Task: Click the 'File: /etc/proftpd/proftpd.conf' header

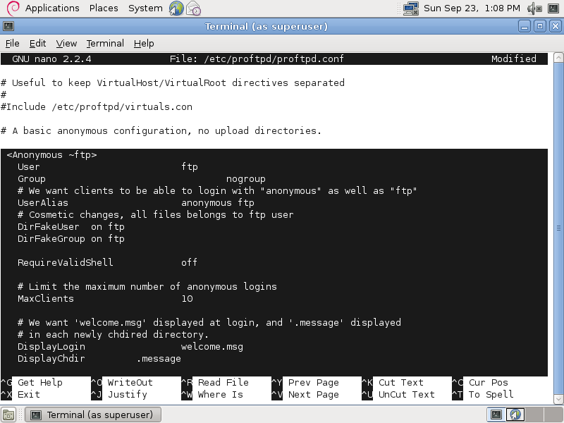Action: click(257, 59)
